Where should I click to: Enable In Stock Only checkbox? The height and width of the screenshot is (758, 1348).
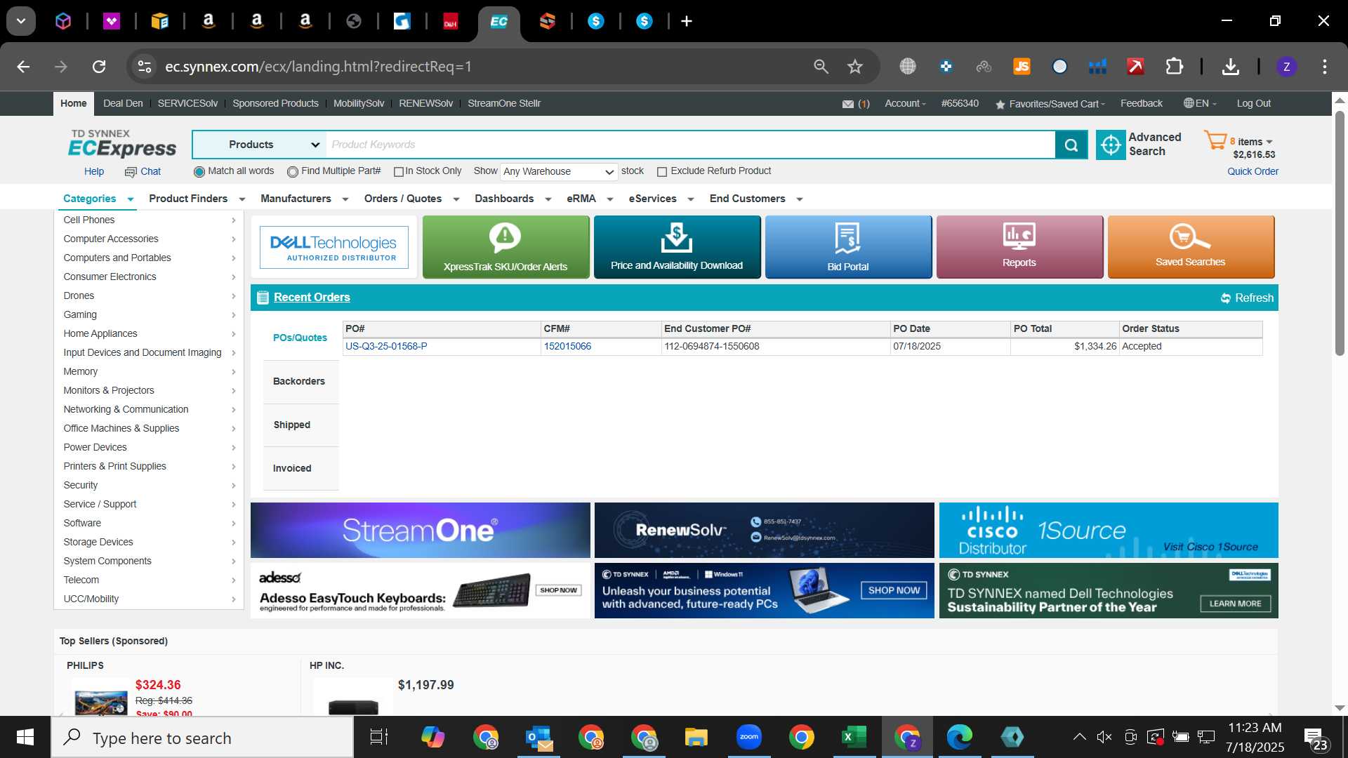click(399, 172)
